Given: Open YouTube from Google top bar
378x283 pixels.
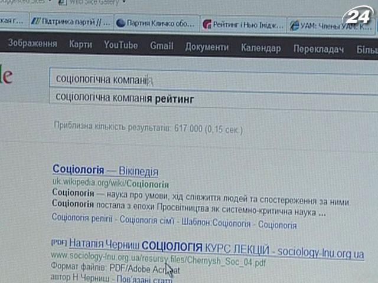Looking at the screenshot, I should click(x=120, y=45).
